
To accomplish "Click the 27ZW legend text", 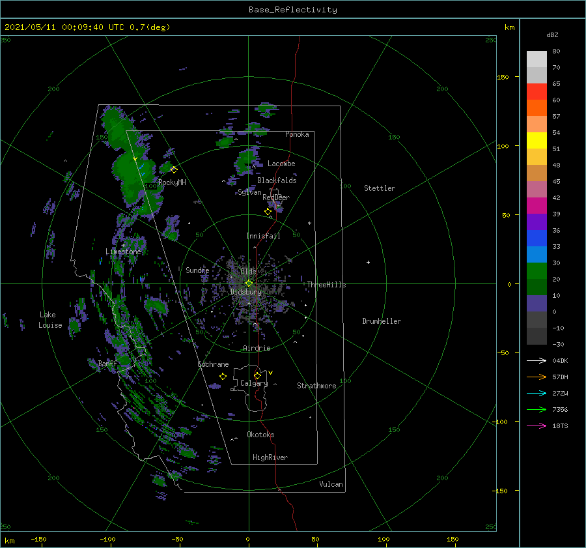I will [560, 393].
